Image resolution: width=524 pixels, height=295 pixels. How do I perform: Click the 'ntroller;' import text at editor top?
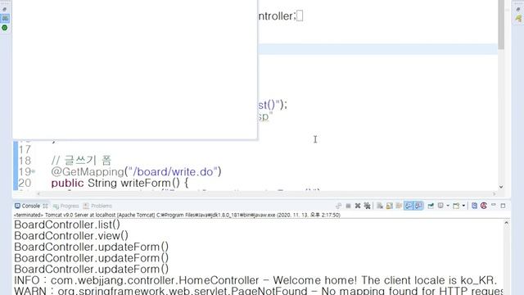[277, 16]
